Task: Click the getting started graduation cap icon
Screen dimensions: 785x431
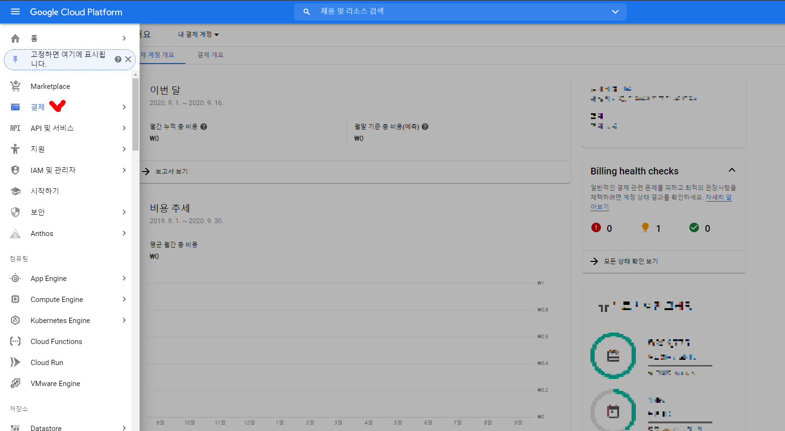Action: click(x=15, y=191)
